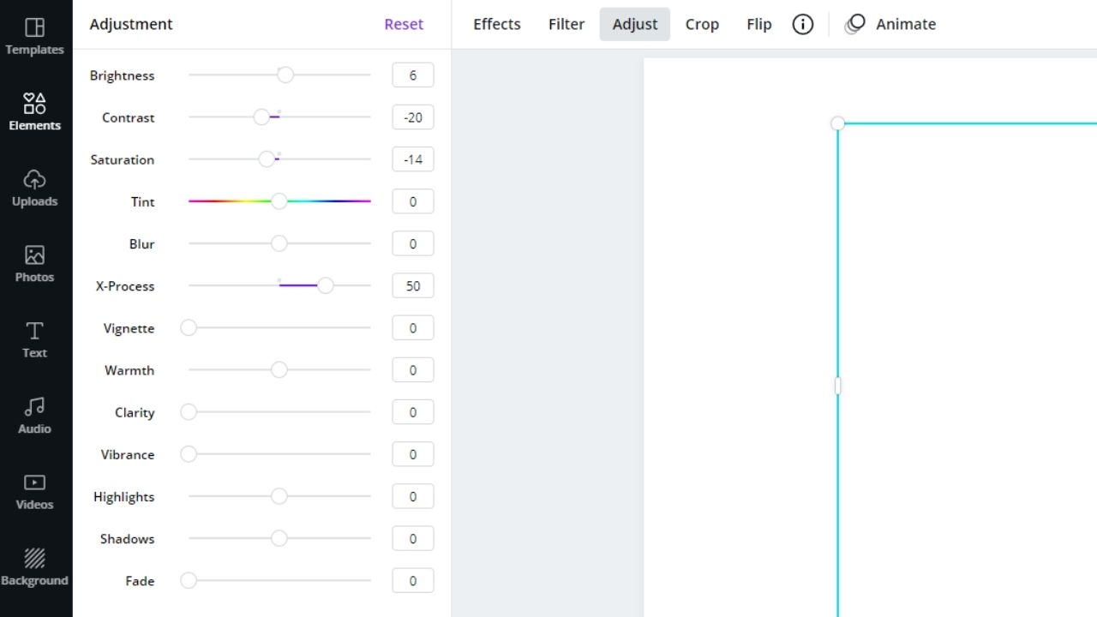This screenshot has height=617, width=1097.
Task: Open the Photos panel
Action: [x=34, y=264]
